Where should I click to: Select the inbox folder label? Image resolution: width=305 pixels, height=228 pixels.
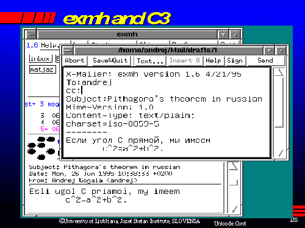[40, 59]
